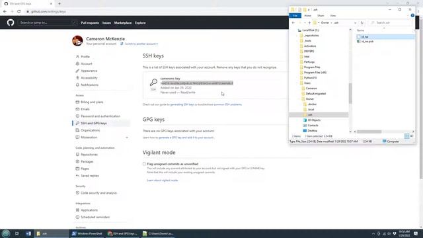
Task: Click the File Explorer search box
Action: click(391, 22)
